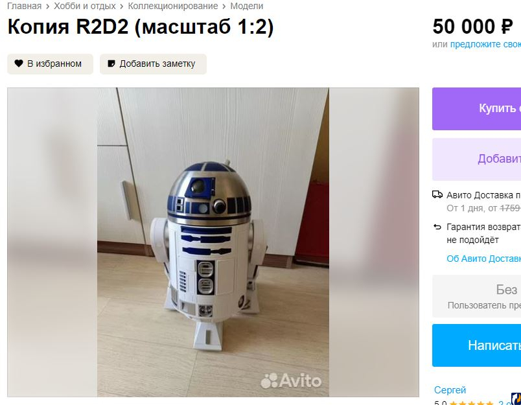The image size is (521, 405).
Task: Click the purple Купить button
Action: 476,109
